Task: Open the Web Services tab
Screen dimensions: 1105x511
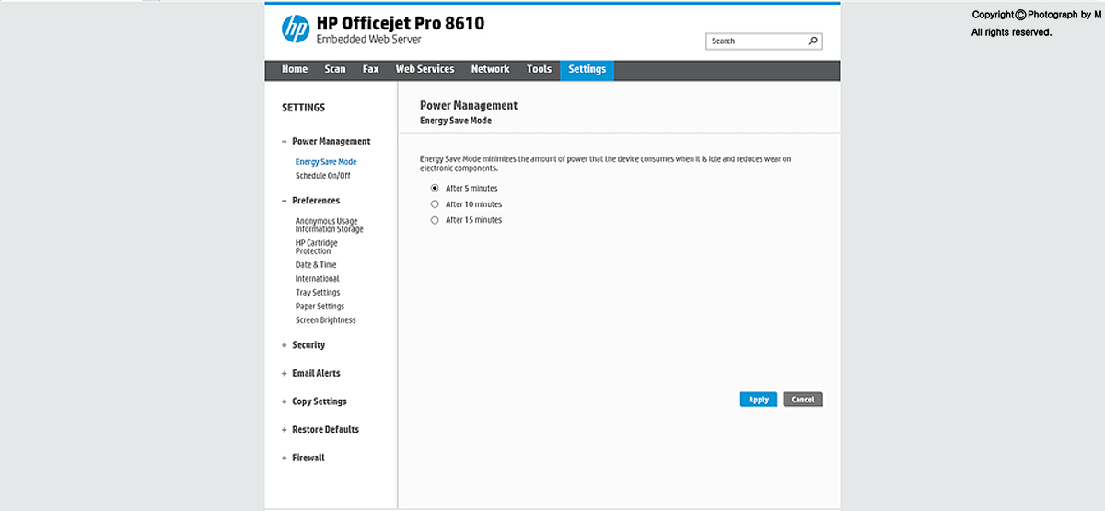Action: point(425,69)
